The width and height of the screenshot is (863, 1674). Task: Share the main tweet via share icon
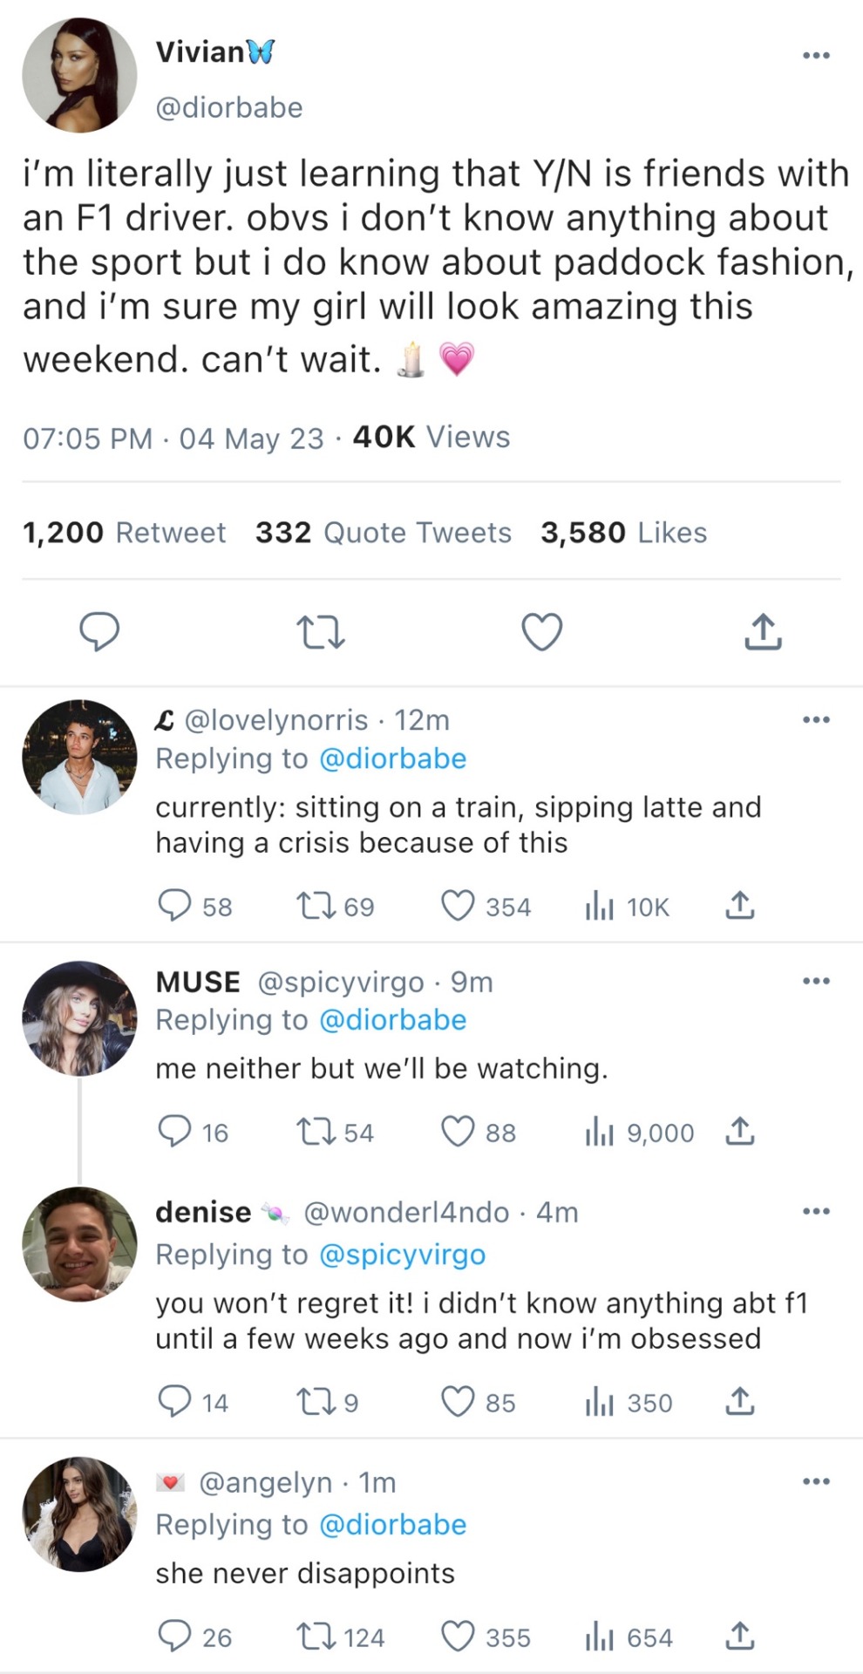point(763,632)
